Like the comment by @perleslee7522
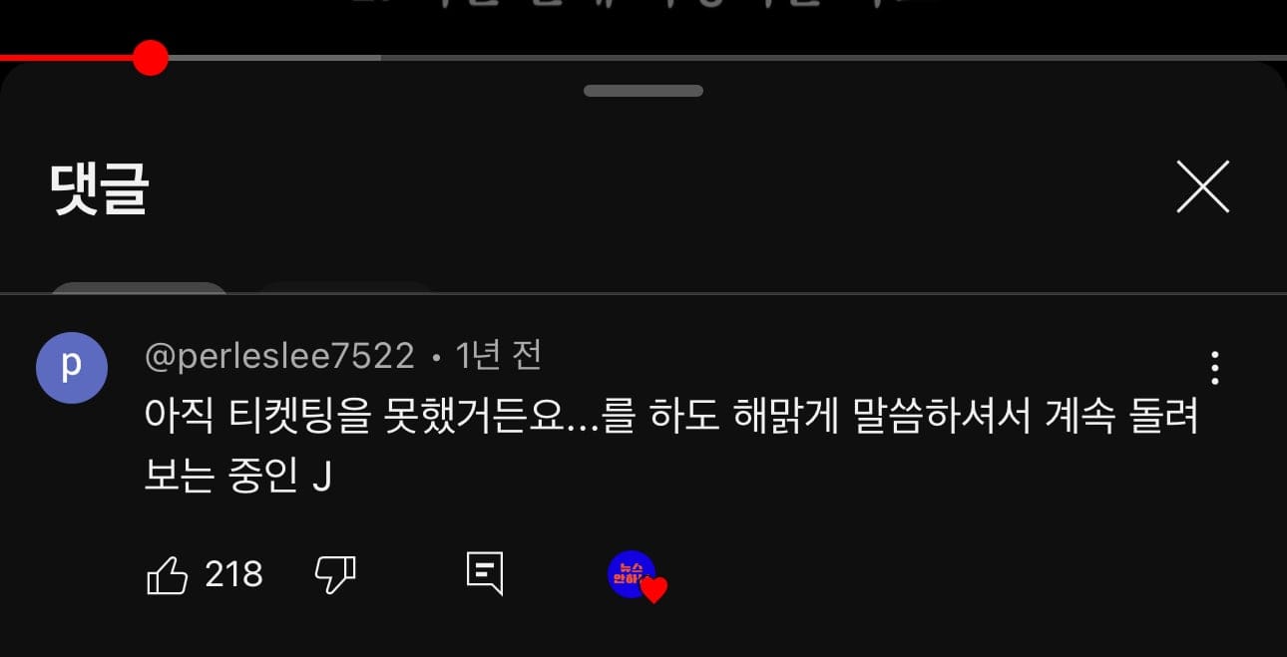1287x657 pixels. [168, 575]
